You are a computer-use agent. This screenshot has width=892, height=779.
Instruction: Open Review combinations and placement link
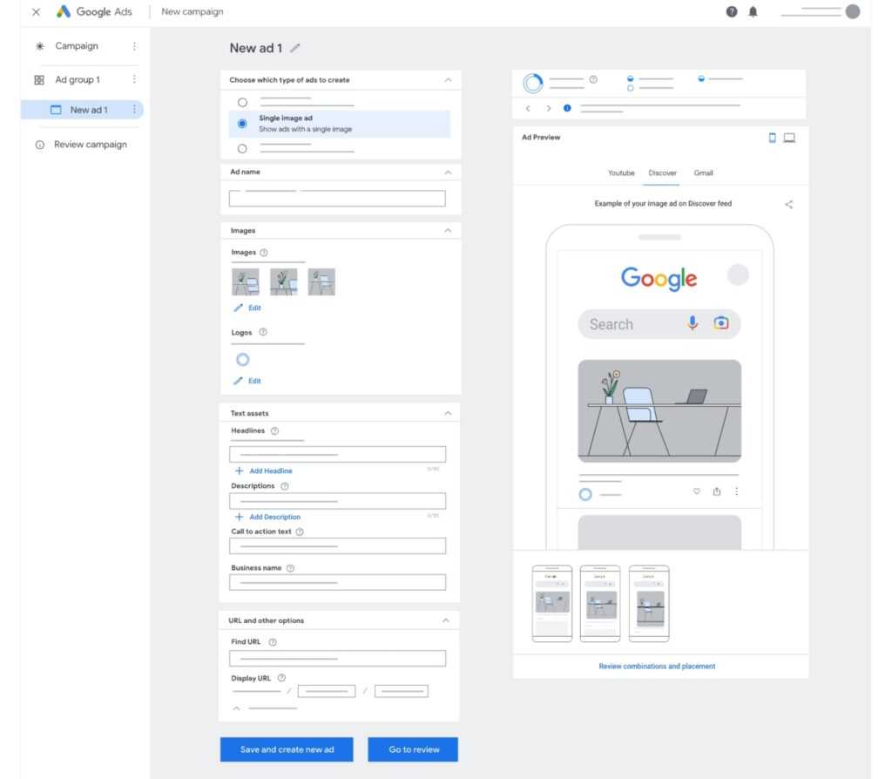657,667
